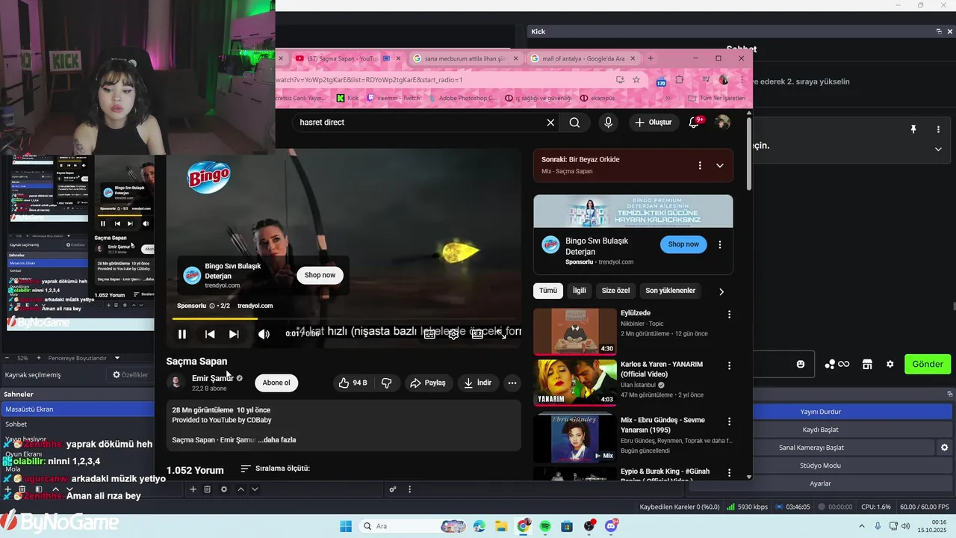Open playlist options next to Bir Beyaz Orkide
Viewport: 956px width, 538px height.
700,165
